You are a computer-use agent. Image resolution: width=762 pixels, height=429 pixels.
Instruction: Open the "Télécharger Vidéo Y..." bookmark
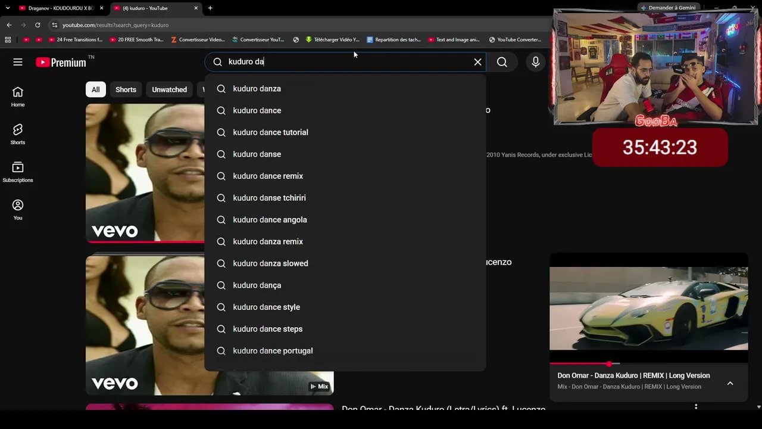(x=332, y=40)
